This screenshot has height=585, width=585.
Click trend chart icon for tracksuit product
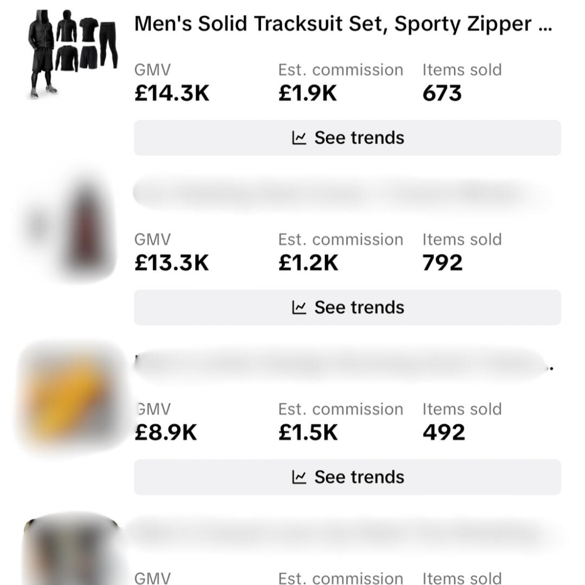click(299, 138)
